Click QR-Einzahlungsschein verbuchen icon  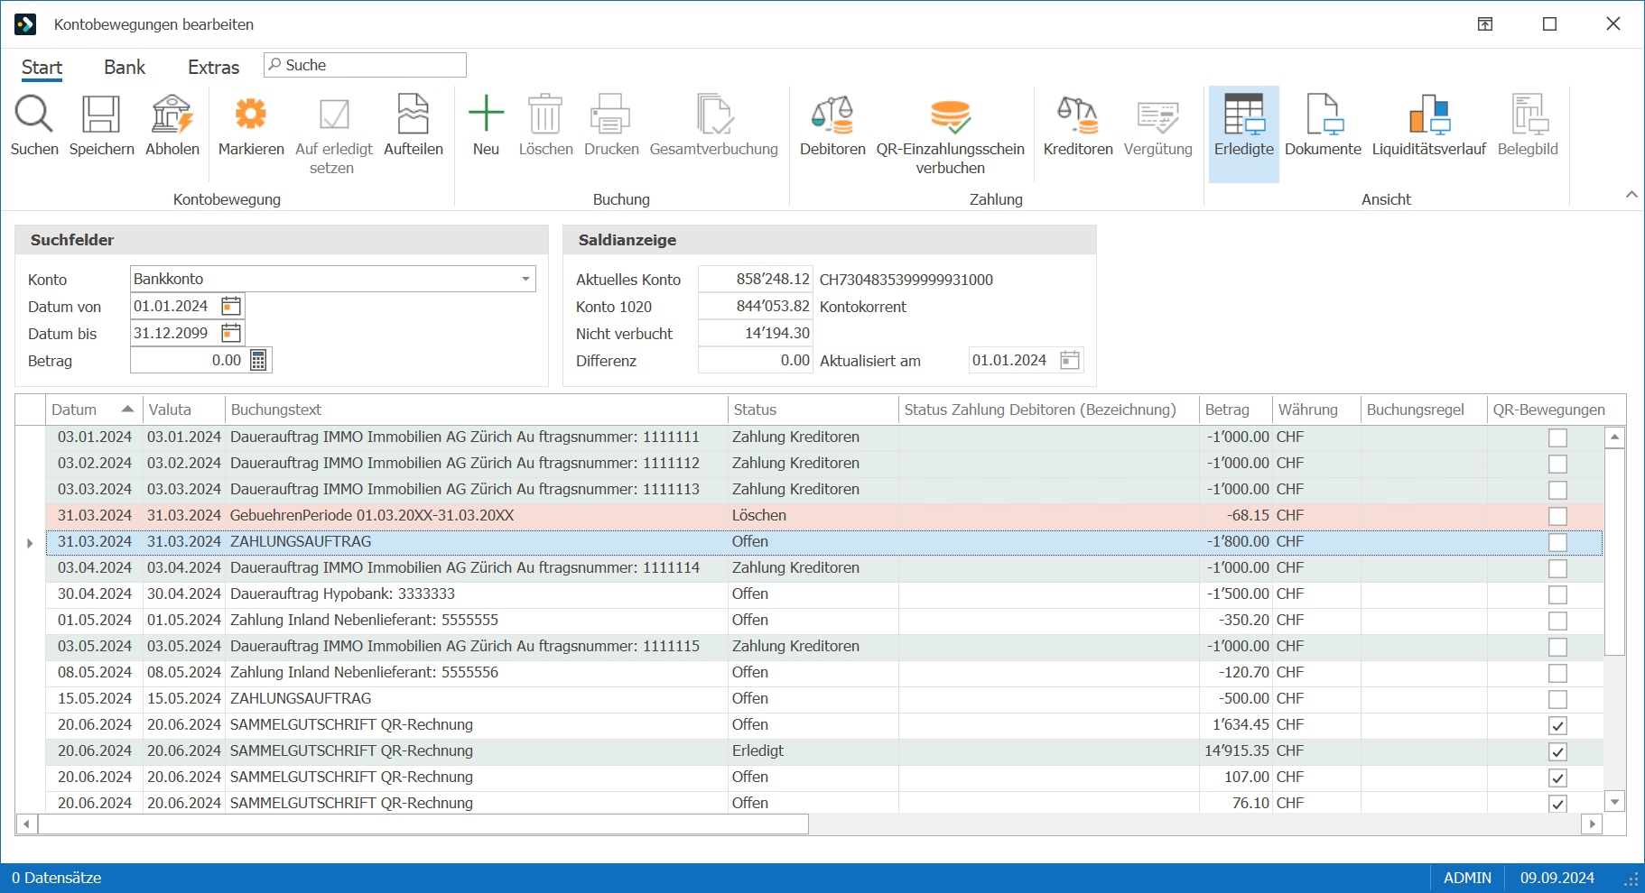pyautogui.click(x=950, y=116)
